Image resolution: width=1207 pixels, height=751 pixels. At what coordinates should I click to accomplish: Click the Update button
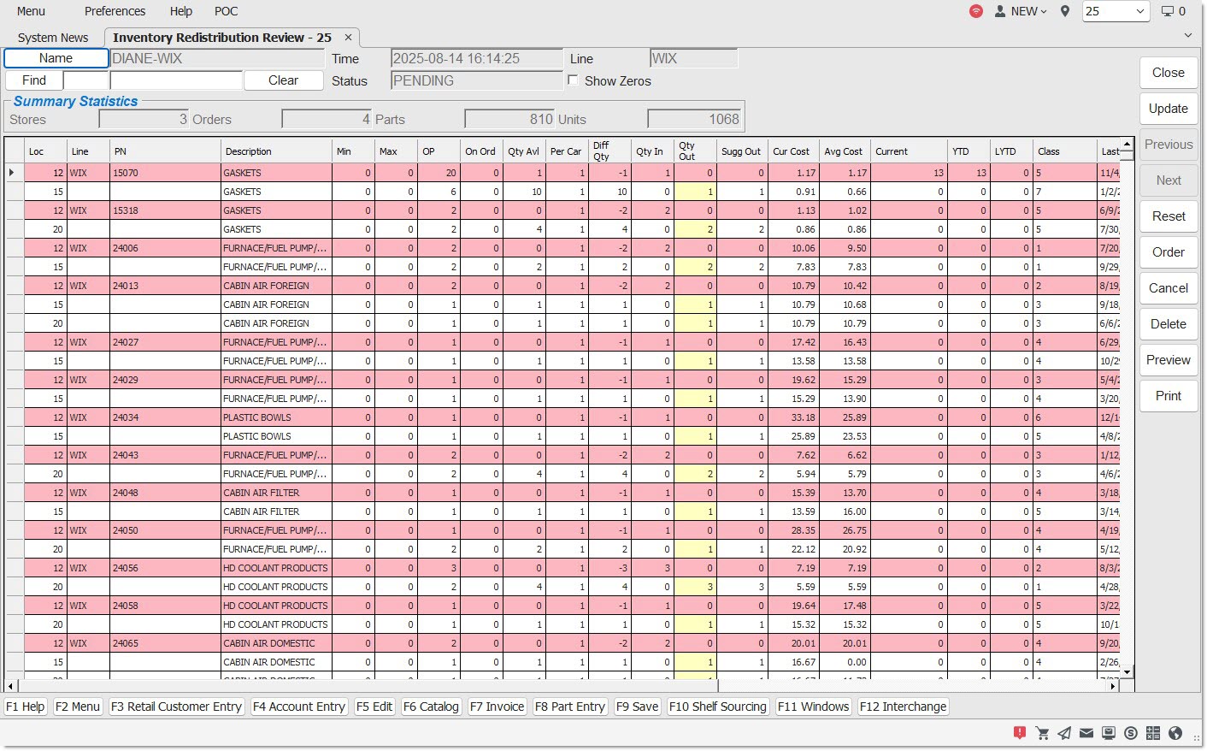(x=1168, y=109)
